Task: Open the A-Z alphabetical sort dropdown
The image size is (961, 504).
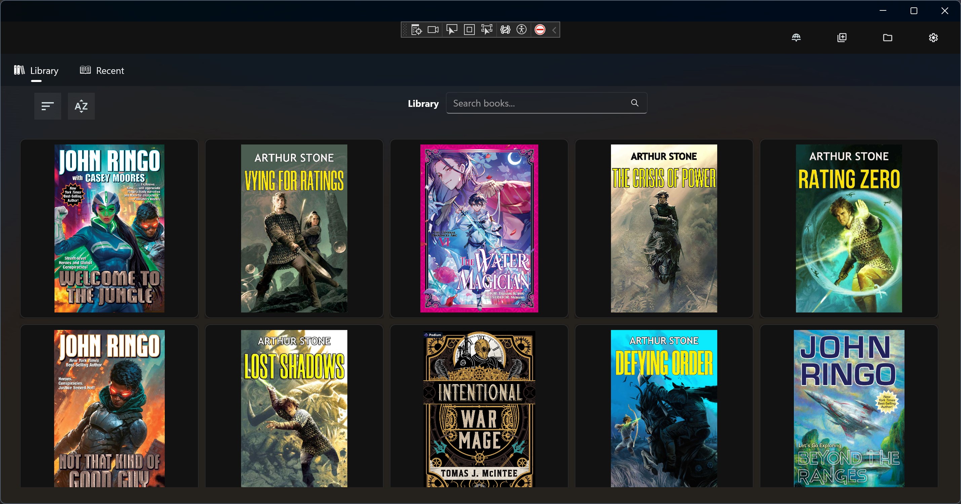Action: pos(81,106)
